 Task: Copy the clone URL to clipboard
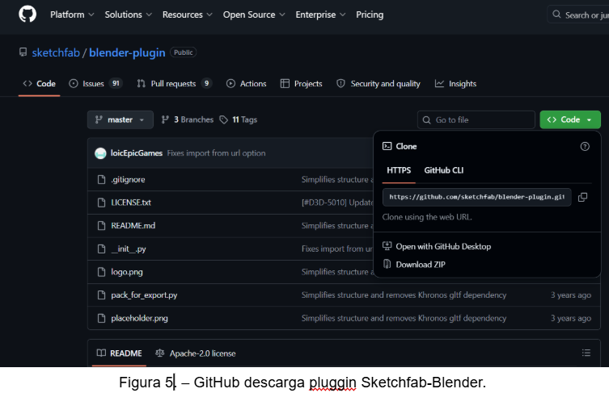click(582, 197)
